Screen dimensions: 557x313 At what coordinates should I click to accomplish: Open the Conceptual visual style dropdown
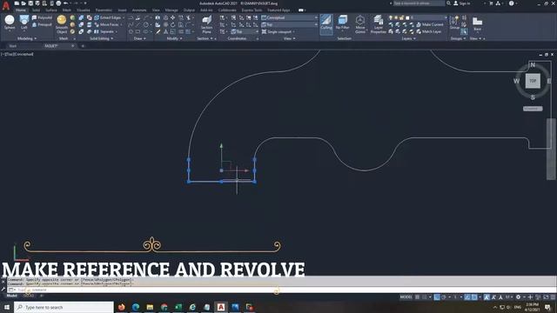pyautogui.click(x=289, y=17)
